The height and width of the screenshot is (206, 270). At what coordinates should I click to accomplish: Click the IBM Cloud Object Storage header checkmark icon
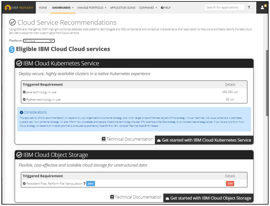[19, 155]
